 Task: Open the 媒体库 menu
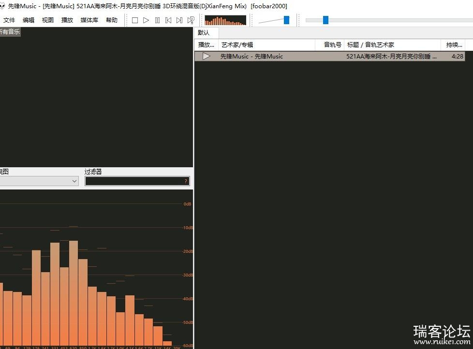point(89,20)
